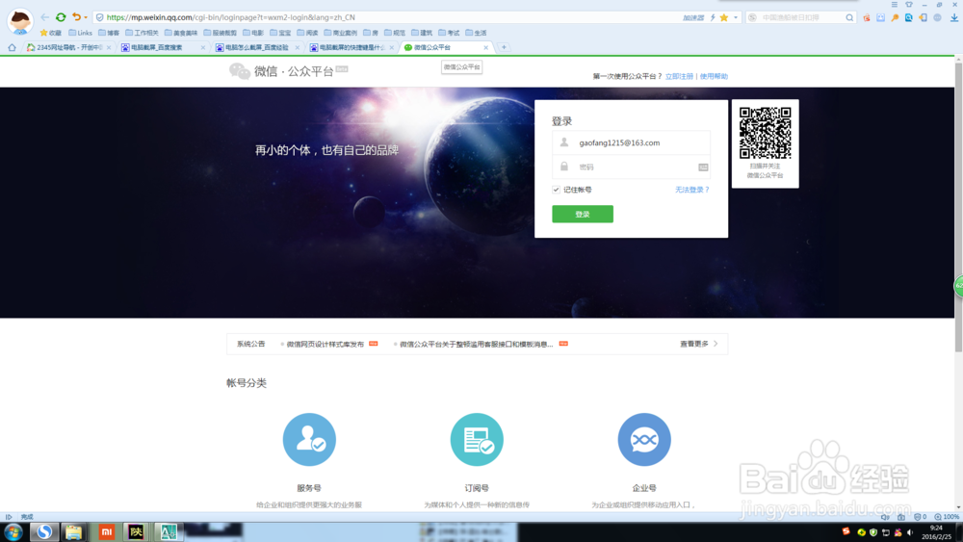The height and width of the screenshot is (542, 963).
Task: Click the home icon on the tab bar
Action: coord(12,47)
